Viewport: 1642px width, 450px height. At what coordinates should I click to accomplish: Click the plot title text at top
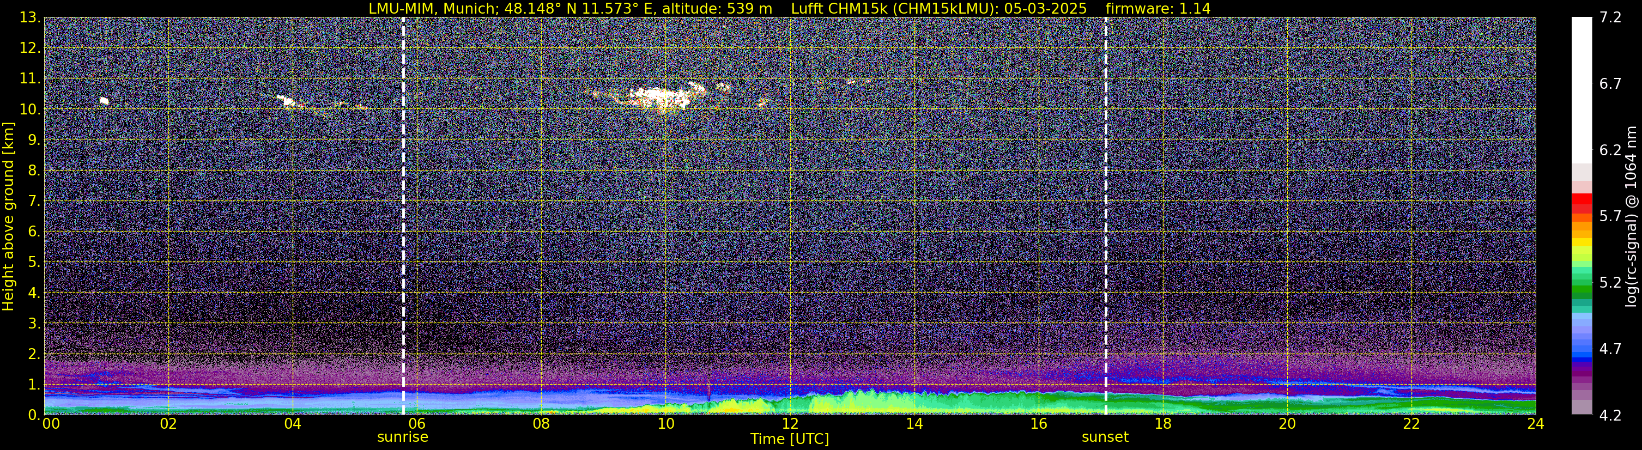(x=789, y=8)
